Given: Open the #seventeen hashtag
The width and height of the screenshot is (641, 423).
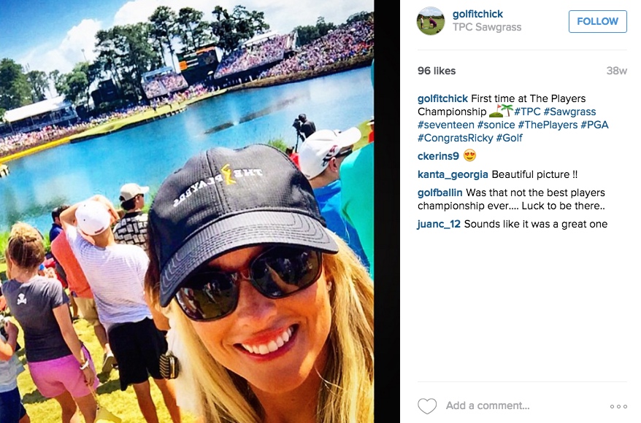Looking at the screenshot, I should (x=445, y=125).
